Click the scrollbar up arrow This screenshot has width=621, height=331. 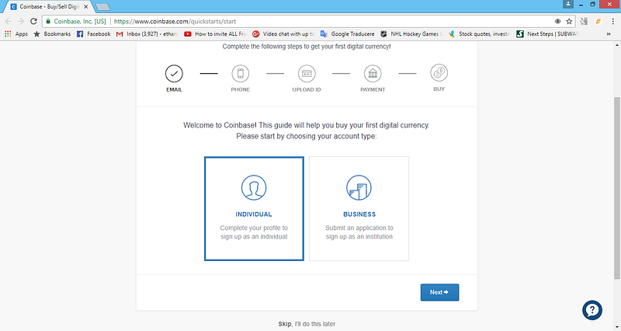tap(616, 46)
